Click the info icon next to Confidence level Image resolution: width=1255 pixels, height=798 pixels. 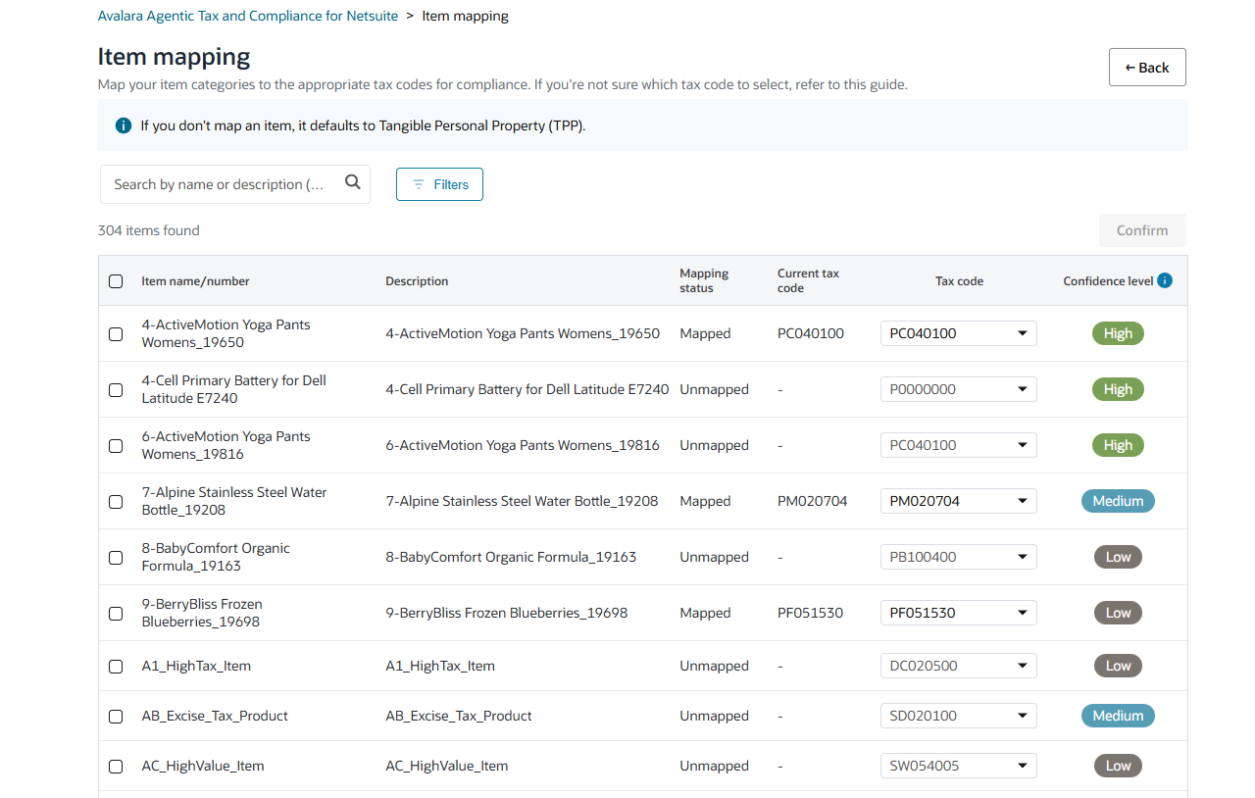click(x=1164, y=279)
